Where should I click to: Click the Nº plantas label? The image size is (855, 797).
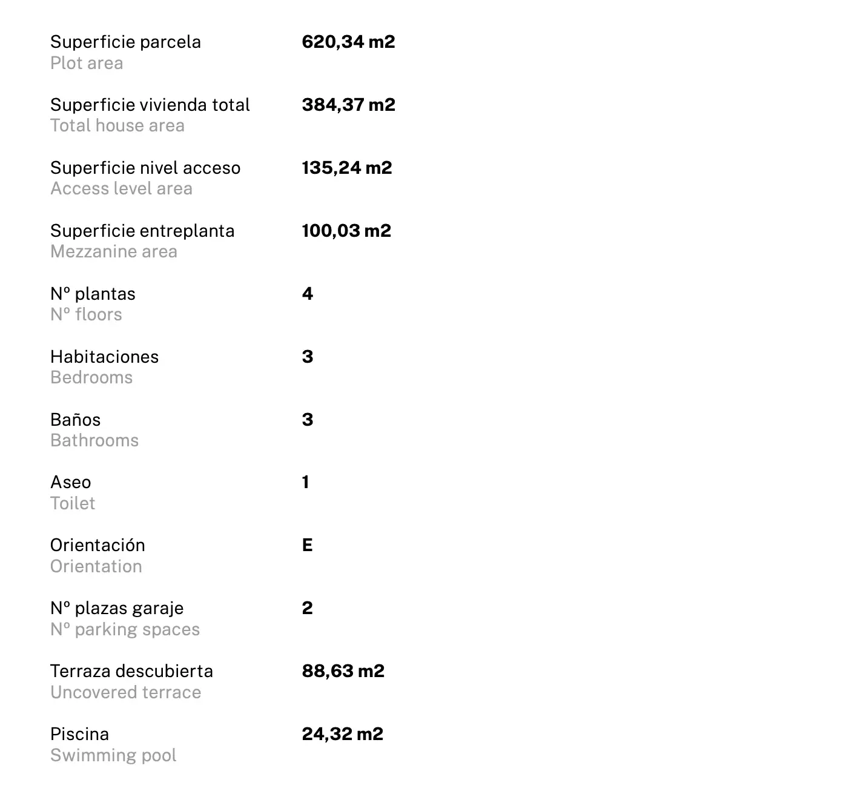pos(93,294)
